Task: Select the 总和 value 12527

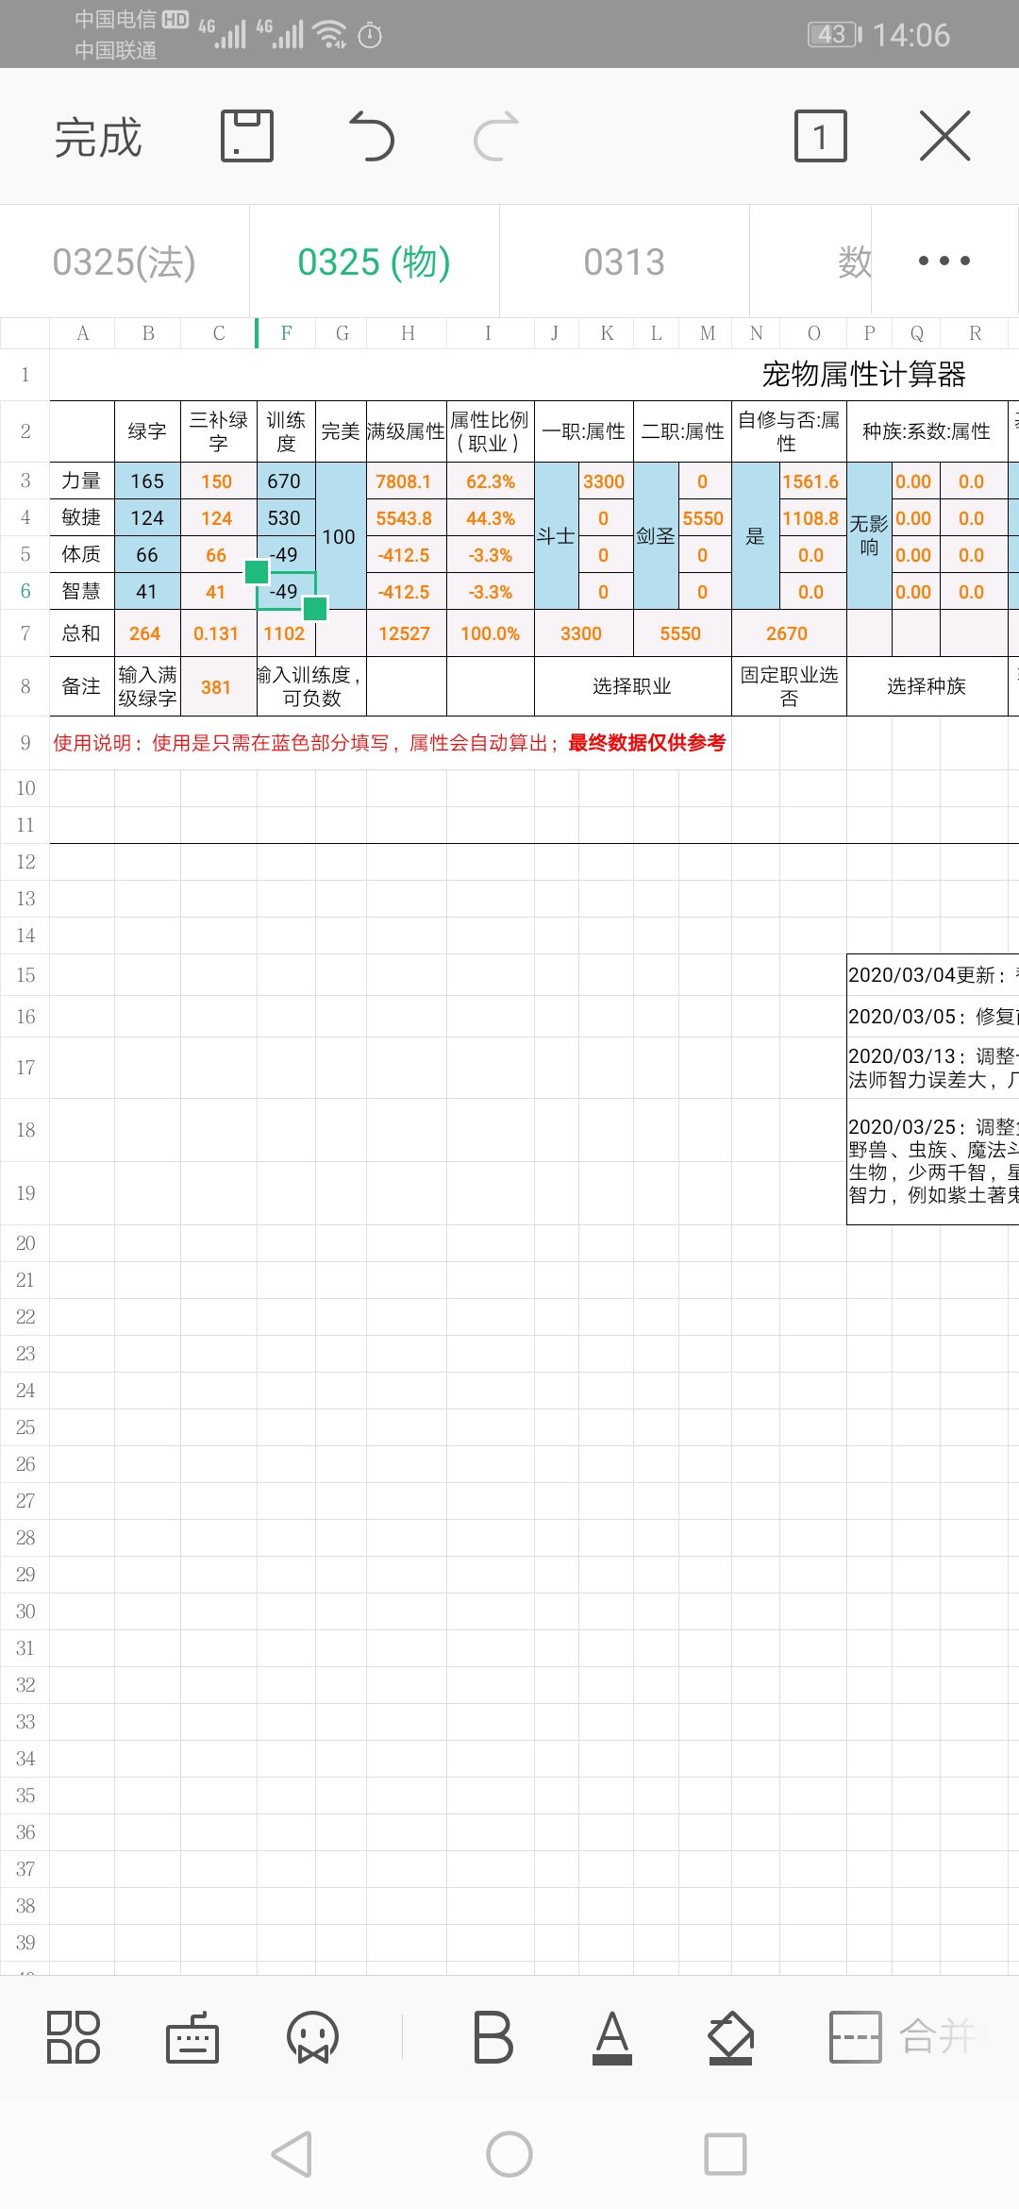Action: 406,632
